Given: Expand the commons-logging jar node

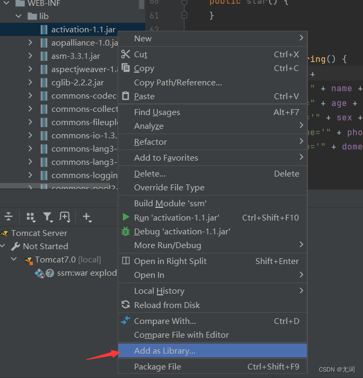Looking at the screenshot, I should [30, 175].
